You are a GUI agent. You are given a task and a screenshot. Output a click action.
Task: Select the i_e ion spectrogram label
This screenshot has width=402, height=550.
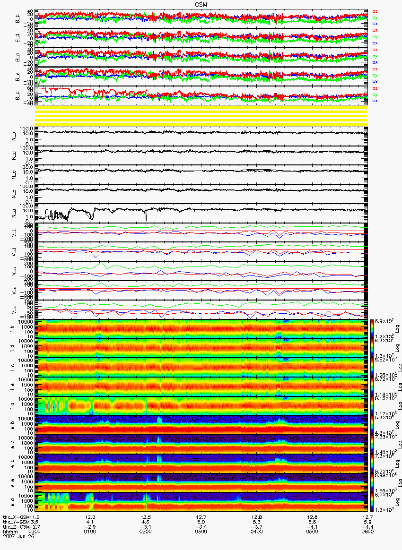pos(13,387)
